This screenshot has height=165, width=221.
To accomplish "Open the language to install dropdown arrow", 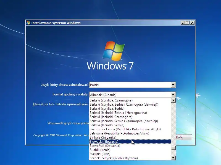I will click(x=173, y=85).
